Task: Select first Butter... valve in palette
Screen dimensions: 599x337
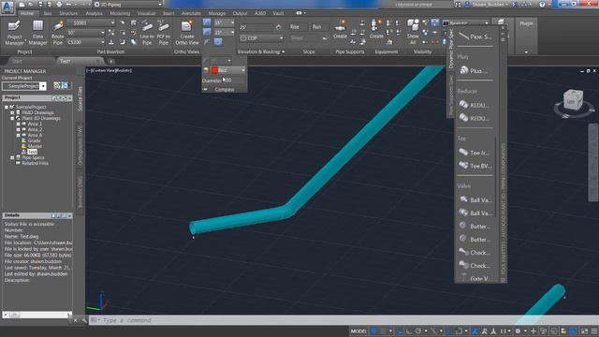Action: 475,227
